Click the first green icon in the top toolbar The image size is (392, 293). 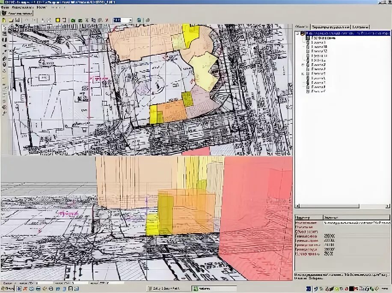tap(74, 20)
